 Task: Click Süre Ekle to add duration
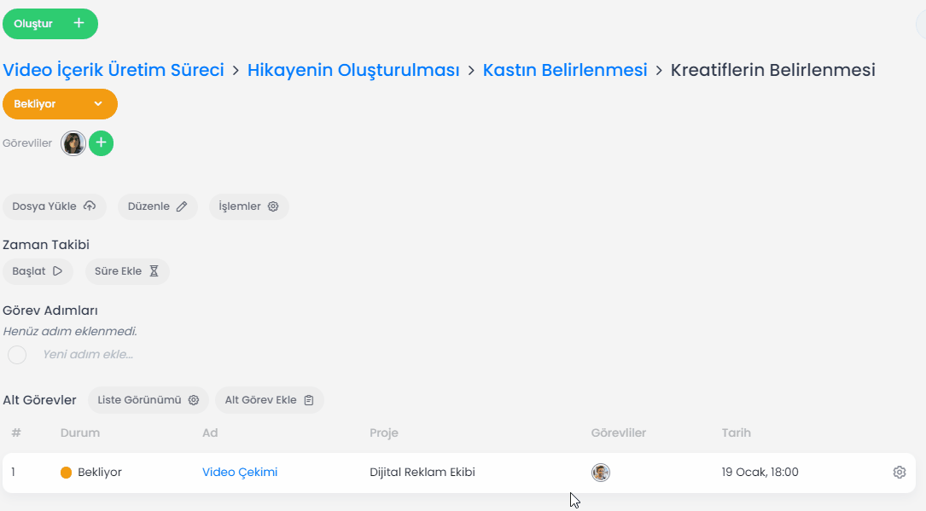click(x=127, y=271)
